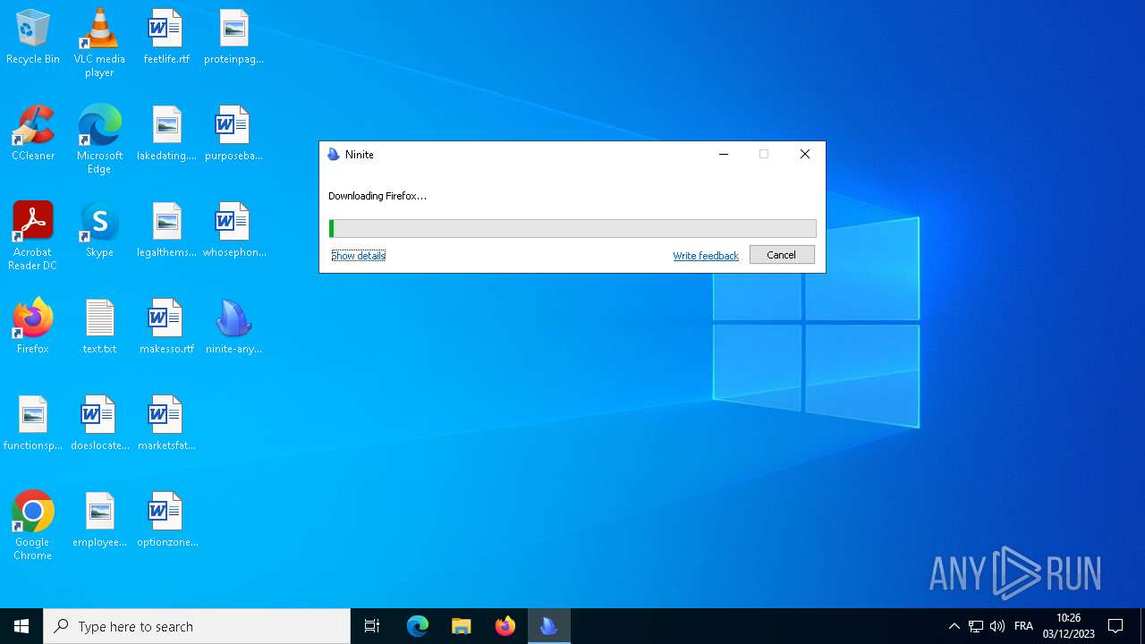
Task: Launch VLC media player shortcut
Action: 99,43
